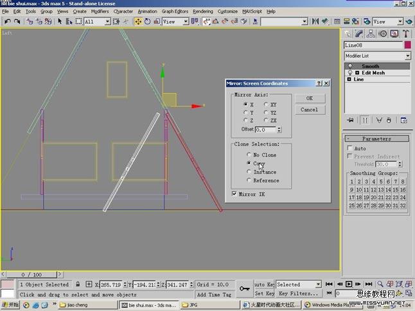
Task: Click the Align tool icon
Action: coord(325,21)
